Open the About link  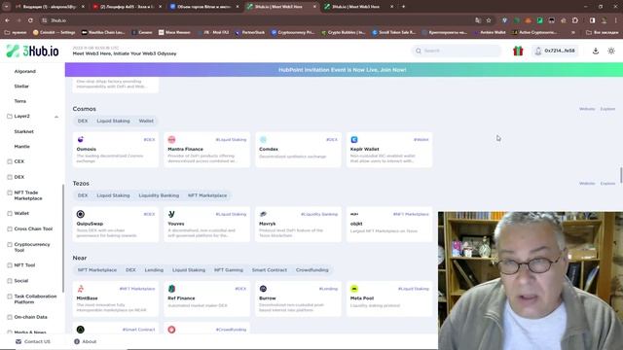90,341
